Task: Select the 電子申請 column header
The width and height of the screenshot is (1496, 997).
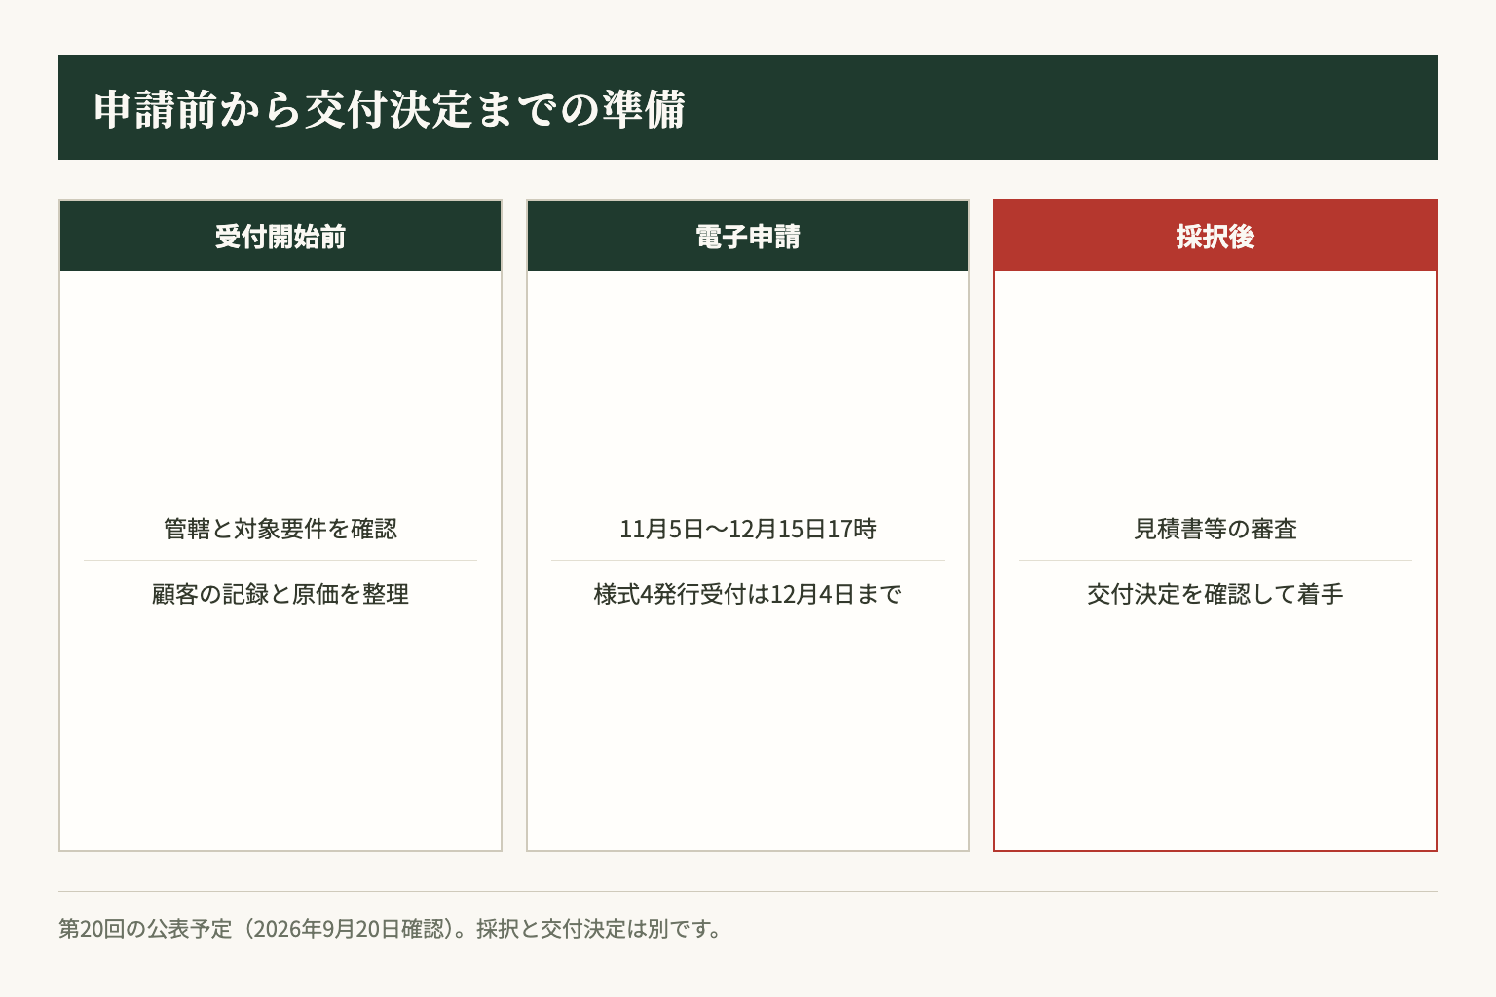Action: pos(748,236)
